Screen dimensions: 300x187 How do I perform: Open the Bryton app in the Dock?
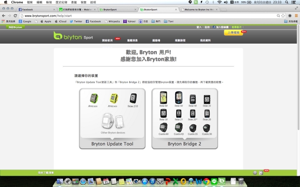[x=222, y=181]
